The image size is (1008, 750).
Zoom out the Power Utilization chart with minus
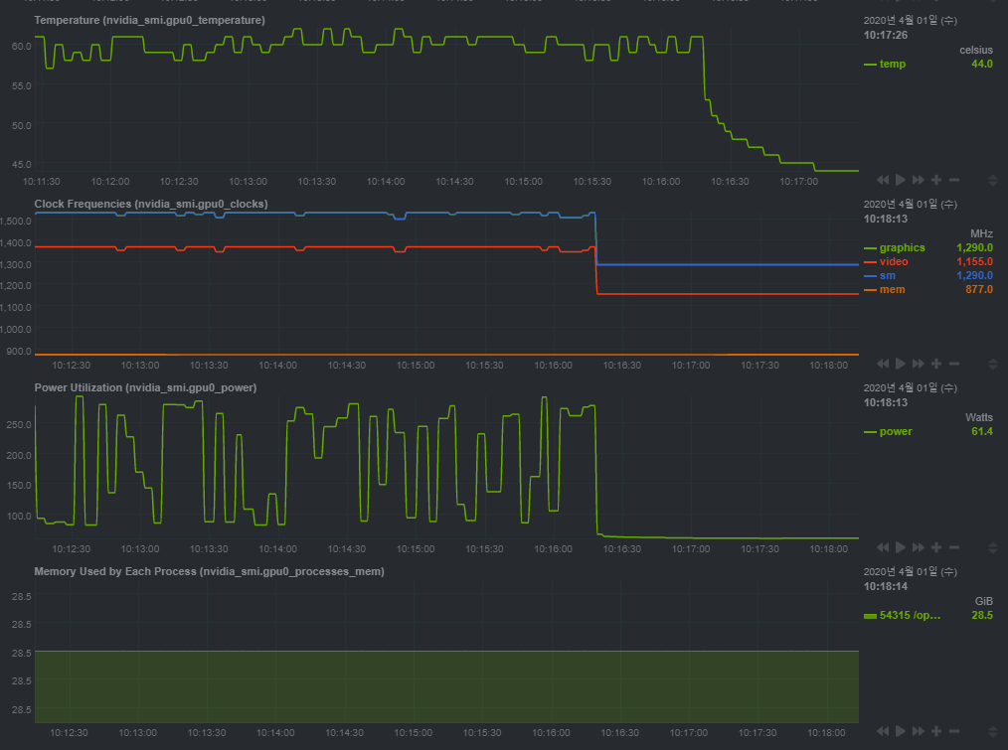tap(954, 547)
